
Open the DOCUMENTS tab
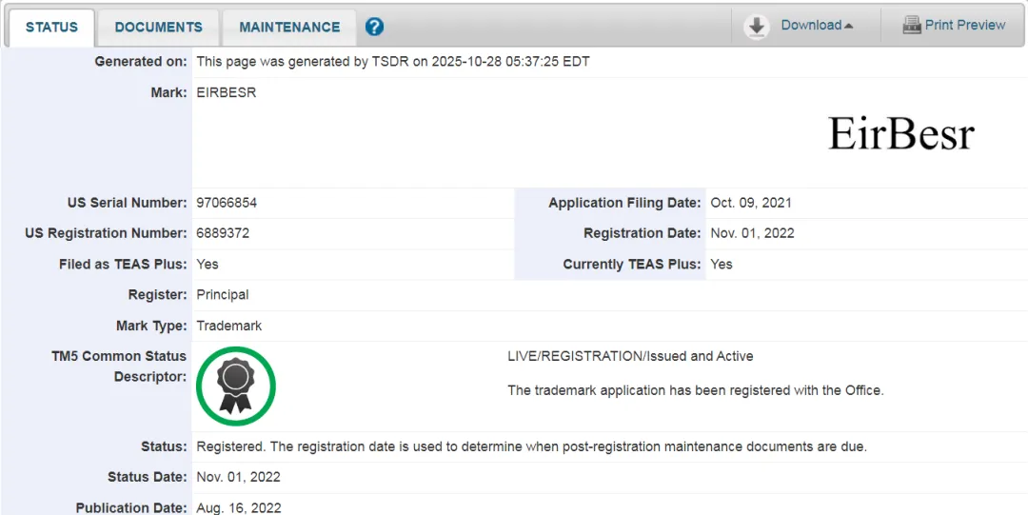click(158, 28)
